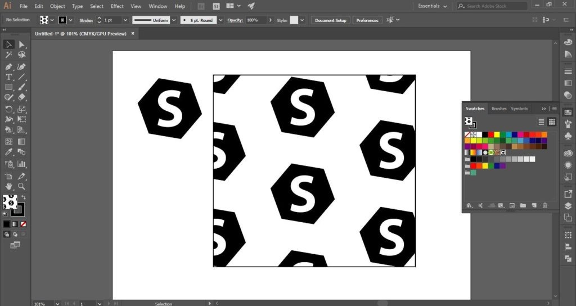
Task: Open the 5 pt. Round brush dropdown
Action: click(220, 20)
